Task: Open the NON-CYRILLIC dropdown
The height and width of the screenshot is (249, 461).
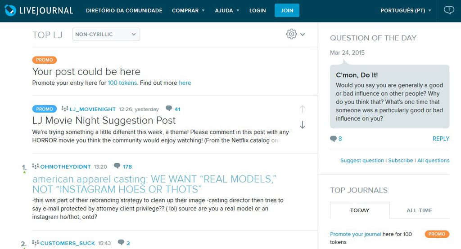Action: [106, 34]
